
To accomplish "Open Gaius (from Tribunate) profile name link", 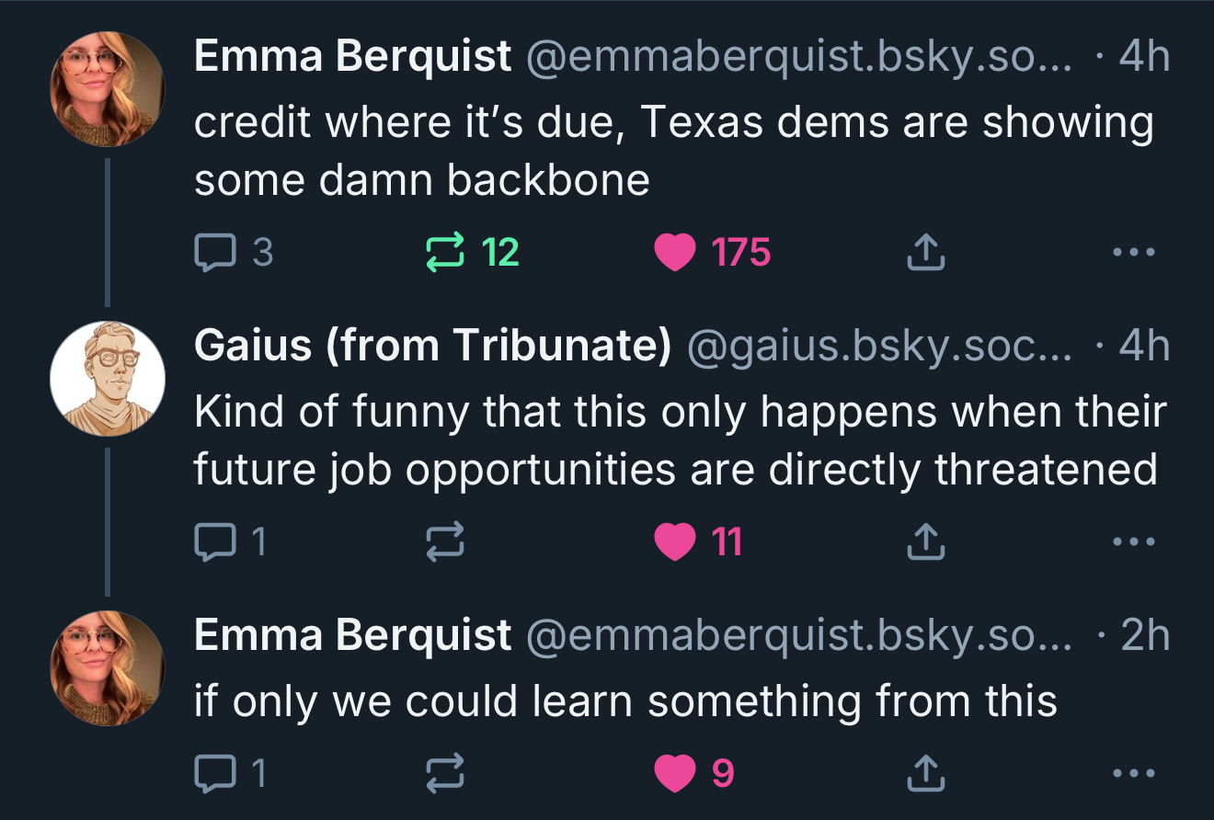I will click(x=432, y=346).
